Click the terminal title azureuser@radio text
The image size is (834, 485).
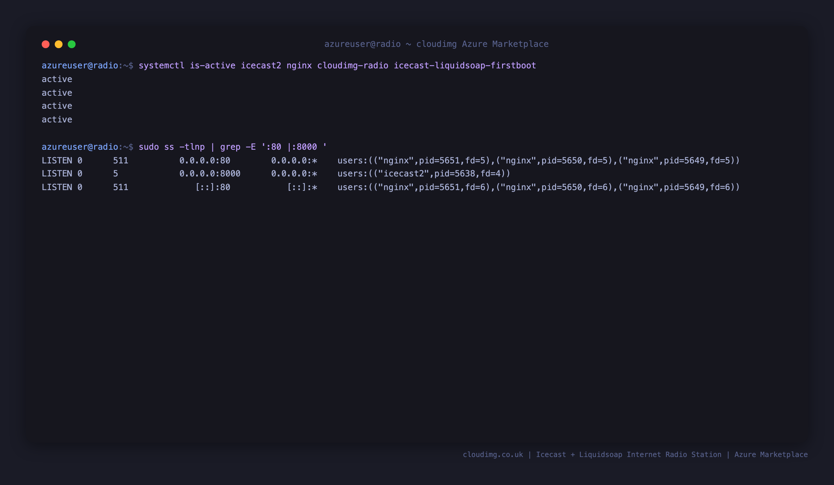pyautogui.click(x=362, y=44)
